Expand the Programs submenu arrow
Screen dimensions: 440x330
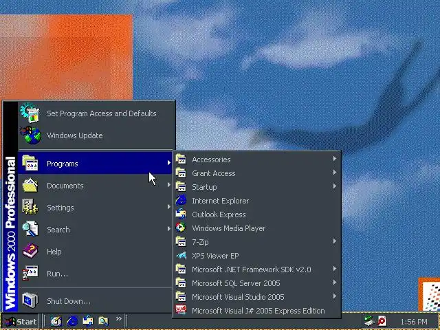click(168, 163)
